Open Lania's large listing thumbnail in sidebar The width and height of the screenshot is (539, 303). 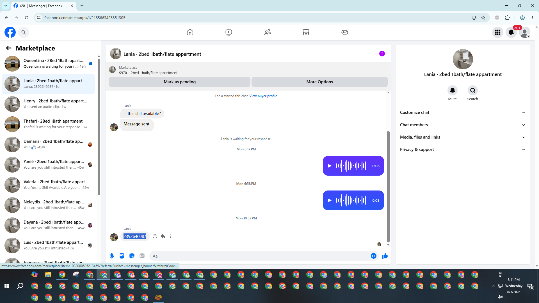click(x=463, y=59)
